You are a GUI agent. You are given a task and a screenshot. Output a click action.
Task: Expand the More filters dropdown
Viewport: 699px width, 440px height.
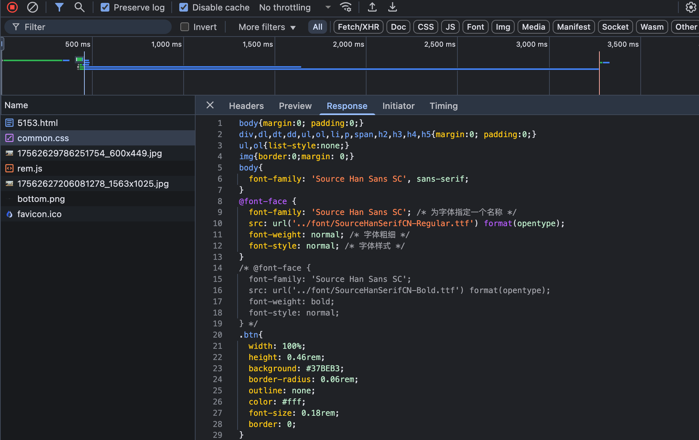[x=267, y=27]
